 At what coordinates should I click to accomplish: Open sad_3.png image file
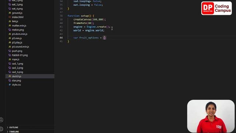point(17,72)
